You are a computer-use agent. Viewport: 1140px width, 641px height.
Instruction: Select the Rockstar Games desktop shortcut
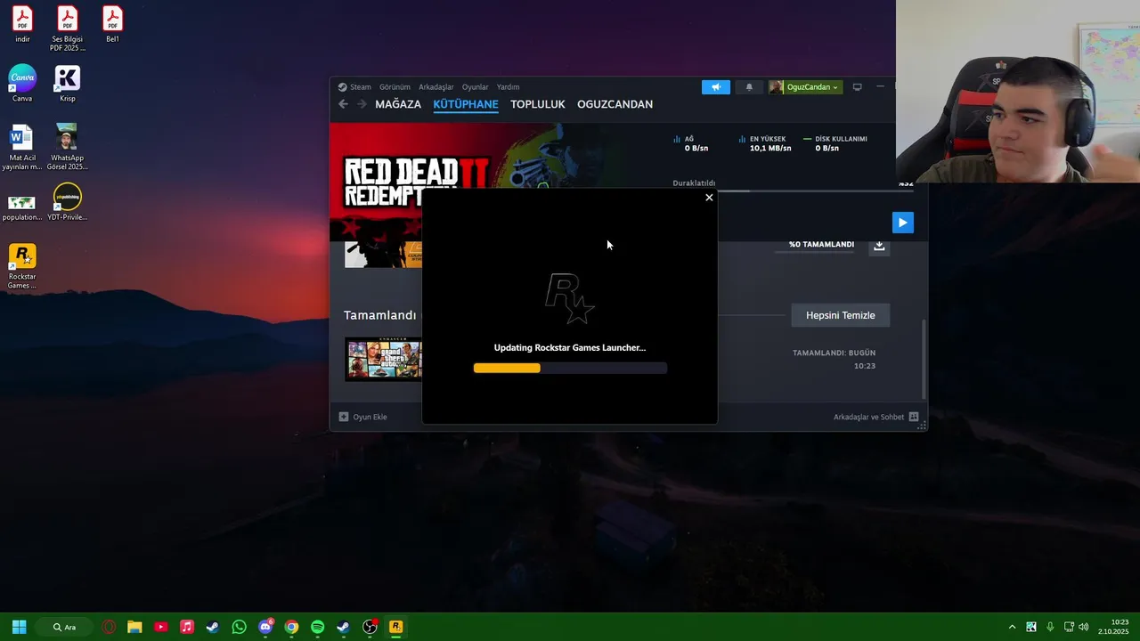point(22,266)
